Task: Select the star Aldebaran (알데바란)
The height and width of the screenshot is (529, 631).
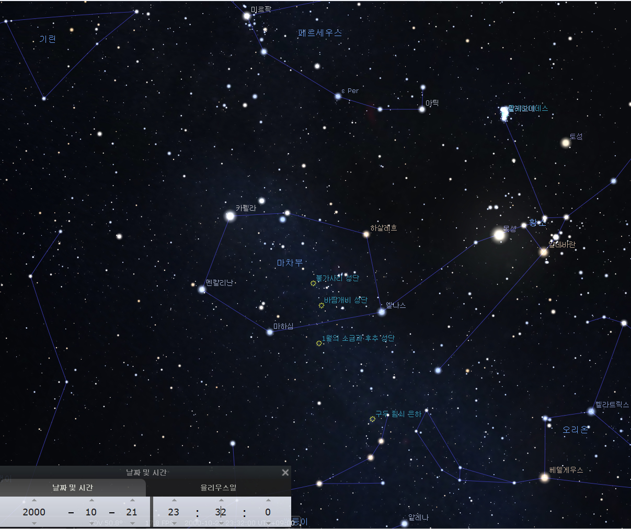Action: (544, 252)
